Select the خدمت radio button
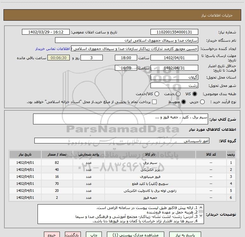 pyautogui.click(x=178, y=94)
